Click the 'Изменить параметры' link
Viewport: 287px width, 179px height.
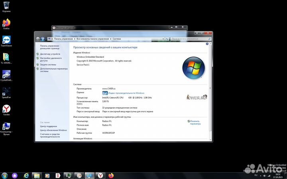[x=195, y=123]
